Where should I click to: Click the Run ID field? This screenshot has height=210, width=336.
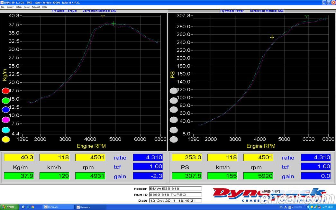175,195
